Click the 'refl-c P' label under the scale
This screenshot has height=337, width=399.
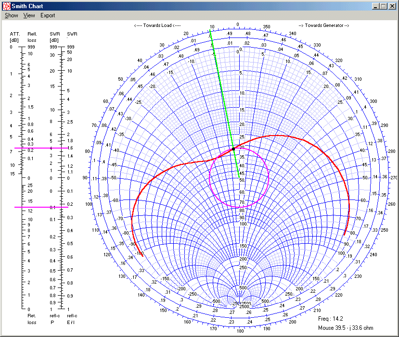(54, 319)
